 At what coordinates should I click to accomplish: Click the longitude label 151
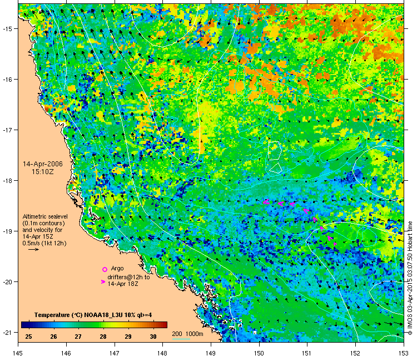click(x=307, y=353)
